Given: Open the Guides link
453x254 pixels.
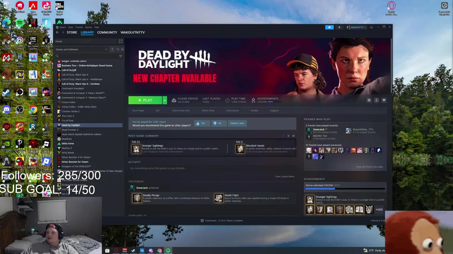Looking at the screenshot, I should coord(254,110).
